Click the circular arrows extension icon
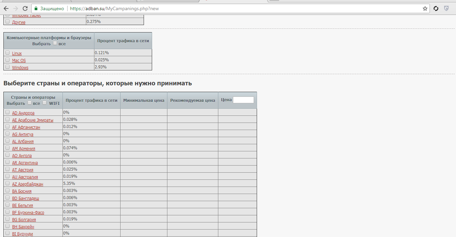 tap(436, 8)
